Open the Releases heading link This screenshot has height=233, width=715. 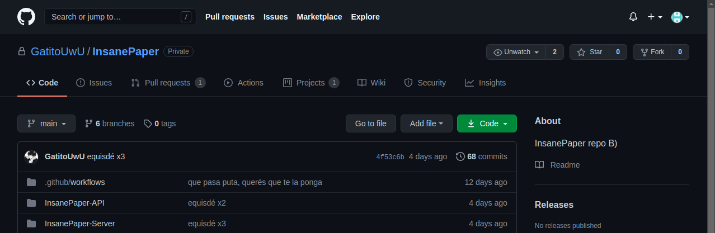coord(554,205)
